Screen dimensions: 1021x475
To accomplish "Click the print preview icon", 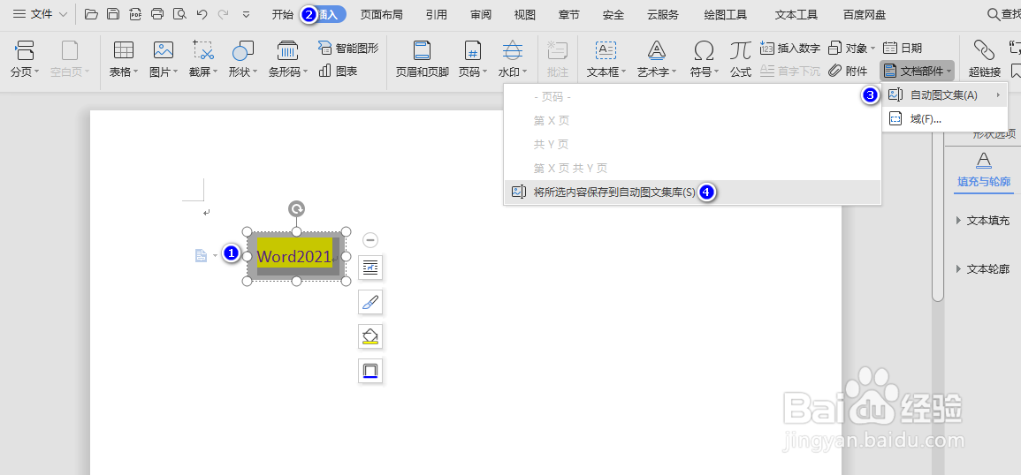I will [x=179, y=14].
